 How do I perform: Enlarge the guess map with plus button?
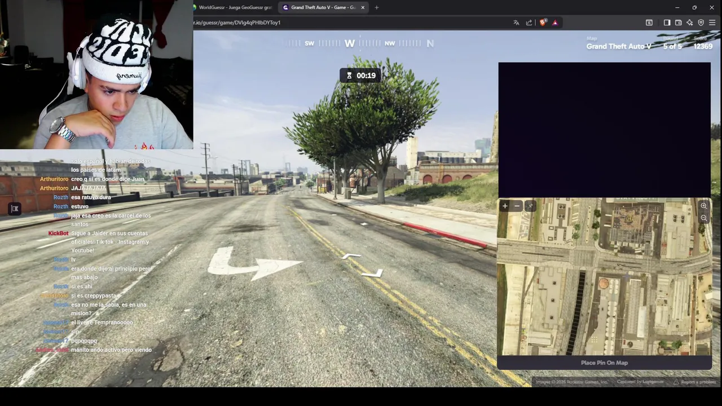pyautogui.click(x=505, y=206)
